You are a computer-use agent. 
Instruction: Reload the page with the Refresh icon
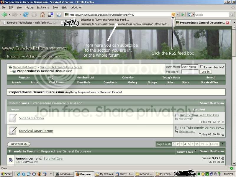[26, 14]
